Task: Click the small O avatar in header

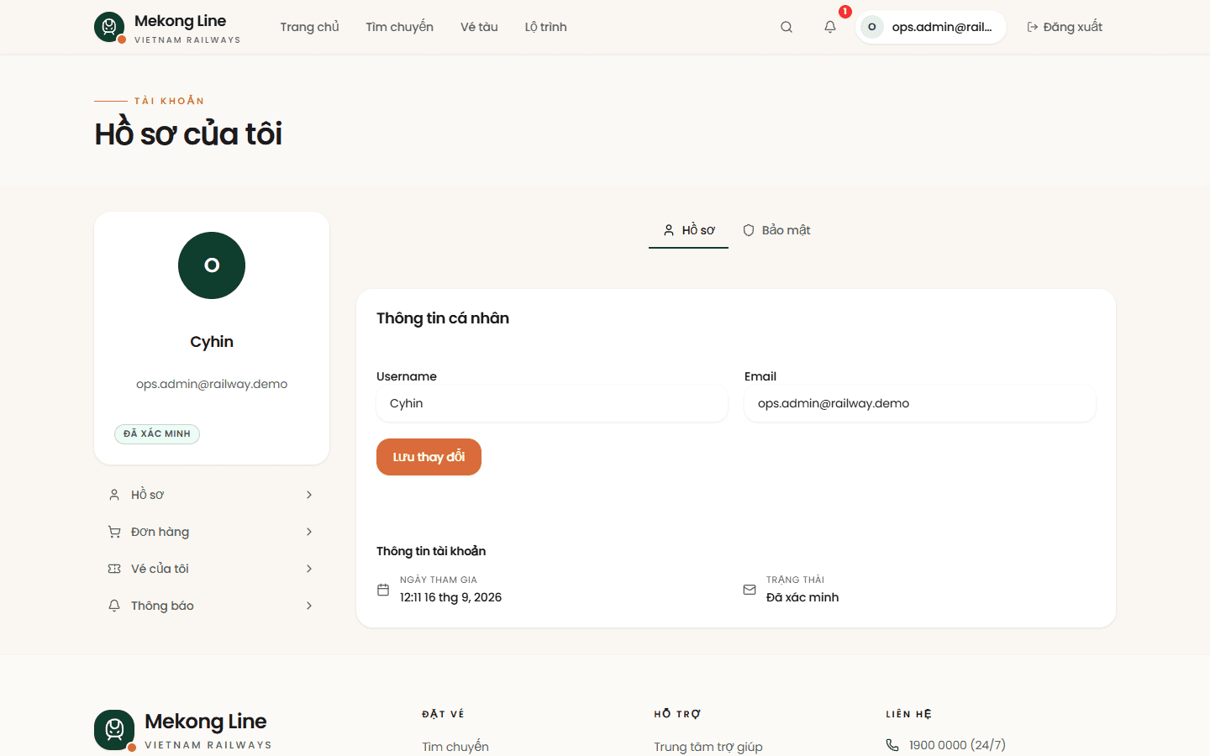Action: (872, 27)
